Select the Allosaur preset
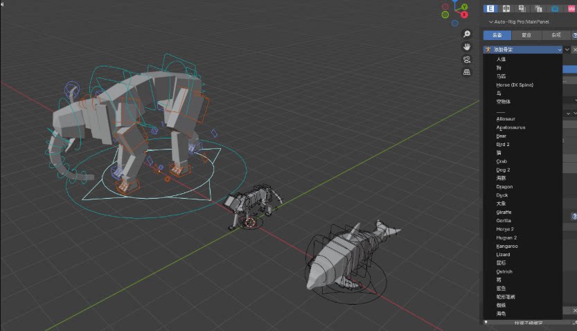This screenshot has width=577, height=331. click(x=506, y=119)
